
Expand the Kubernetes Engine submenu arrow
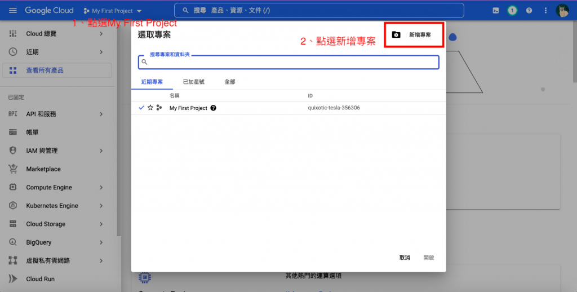pyautogui.click(x=101, y=205)
